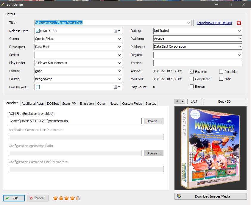Remove LaunchBox DB ID with red X icon
Screen dimensions: 251x205
[239, 23]
